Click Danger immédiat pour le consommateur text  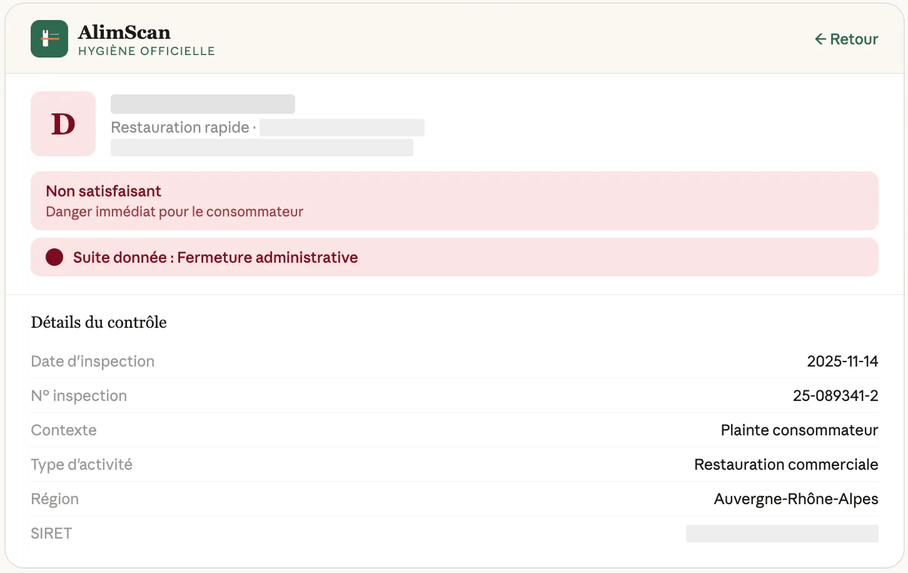click(x=174, y=211)
